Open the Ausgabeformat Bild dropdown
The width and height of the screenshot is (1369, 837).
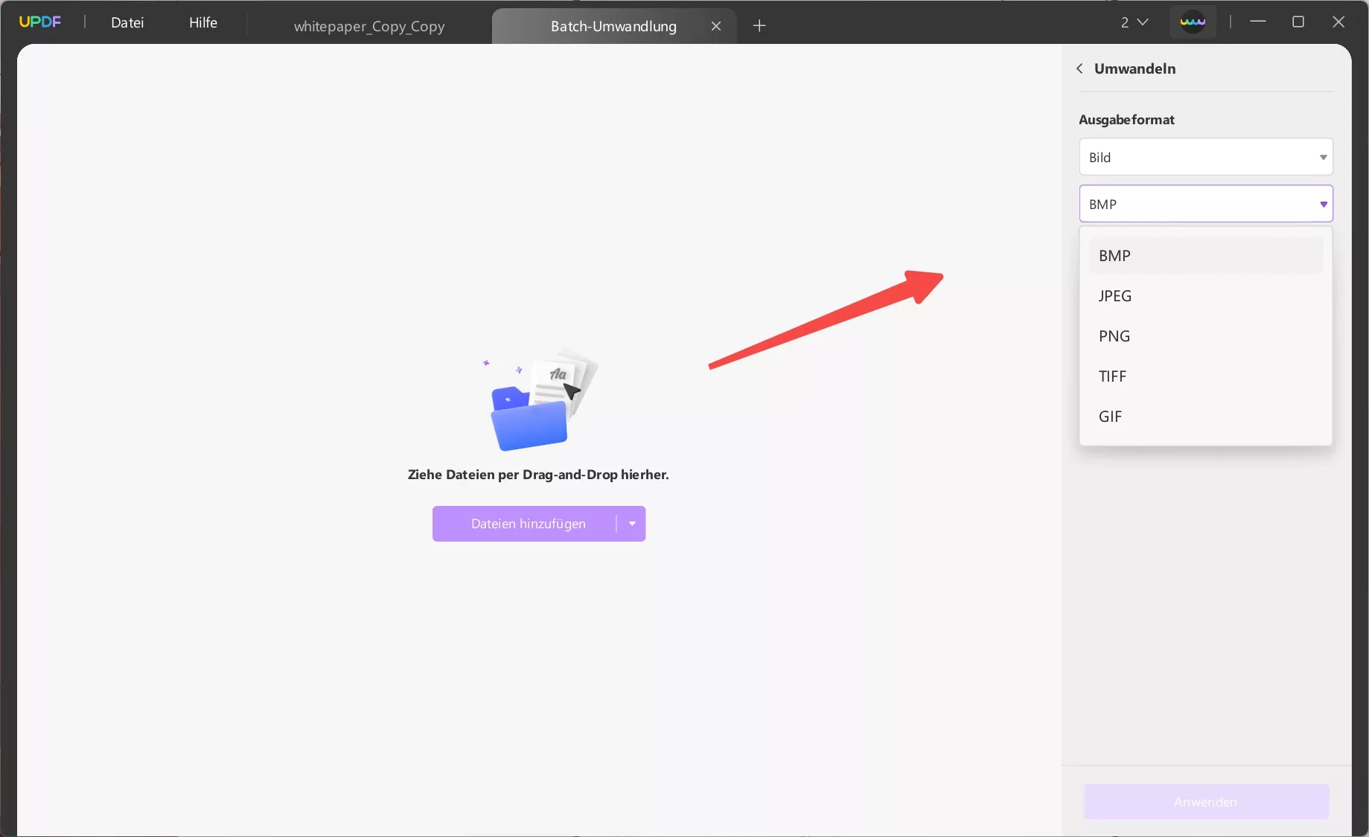pos(1205,157)
